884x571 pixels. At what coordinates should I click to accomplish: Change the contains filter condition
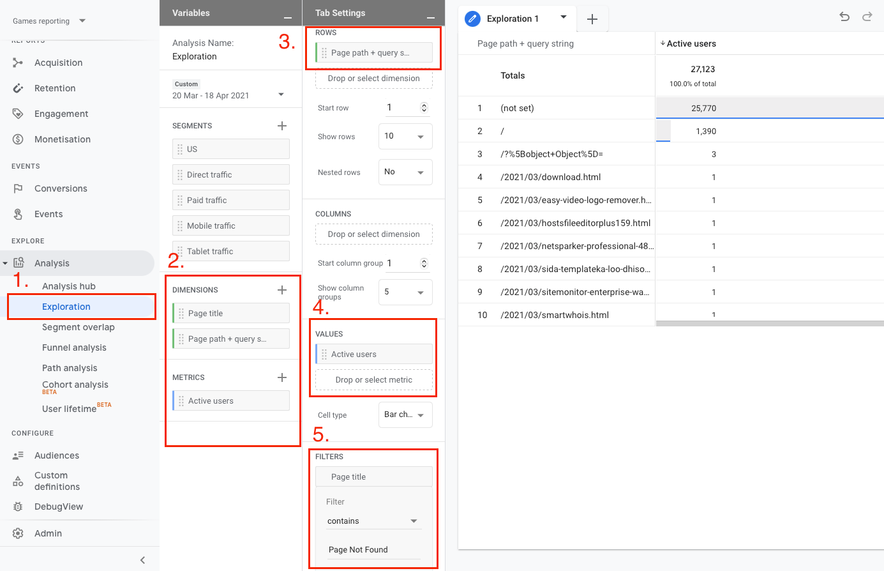coord(373,521)
